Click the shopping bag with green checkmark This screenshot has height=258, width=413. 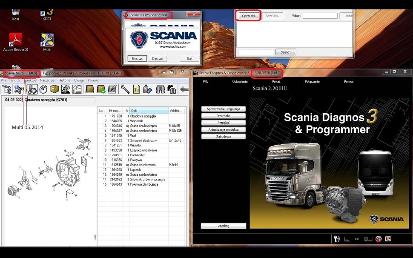click(x=101, y=89)
